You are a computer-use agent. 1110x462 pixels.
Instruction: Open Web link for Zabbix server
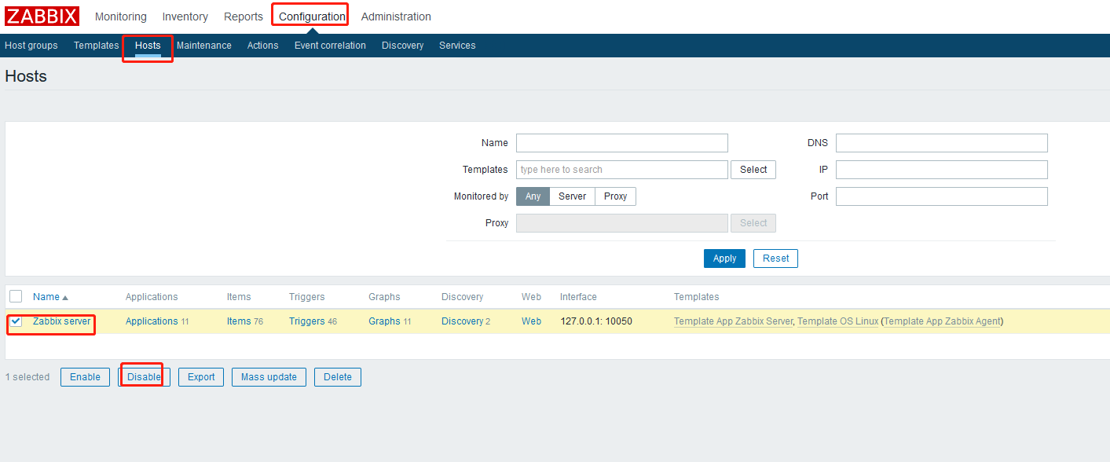[x=531, y=321]
